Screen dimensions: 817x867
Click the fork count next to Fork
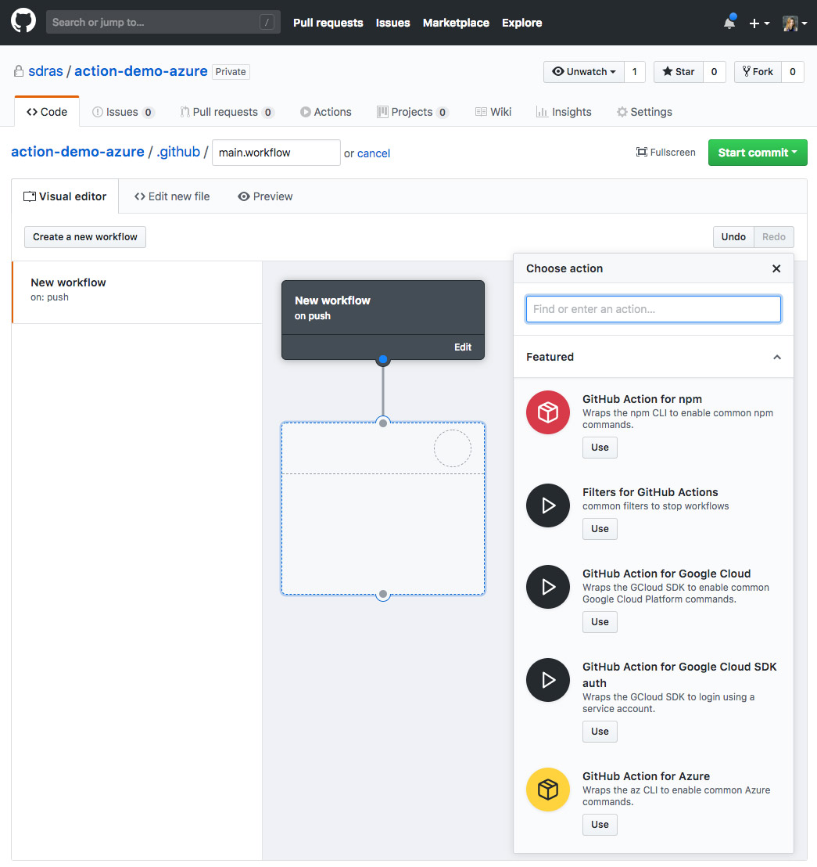(793, 72)
